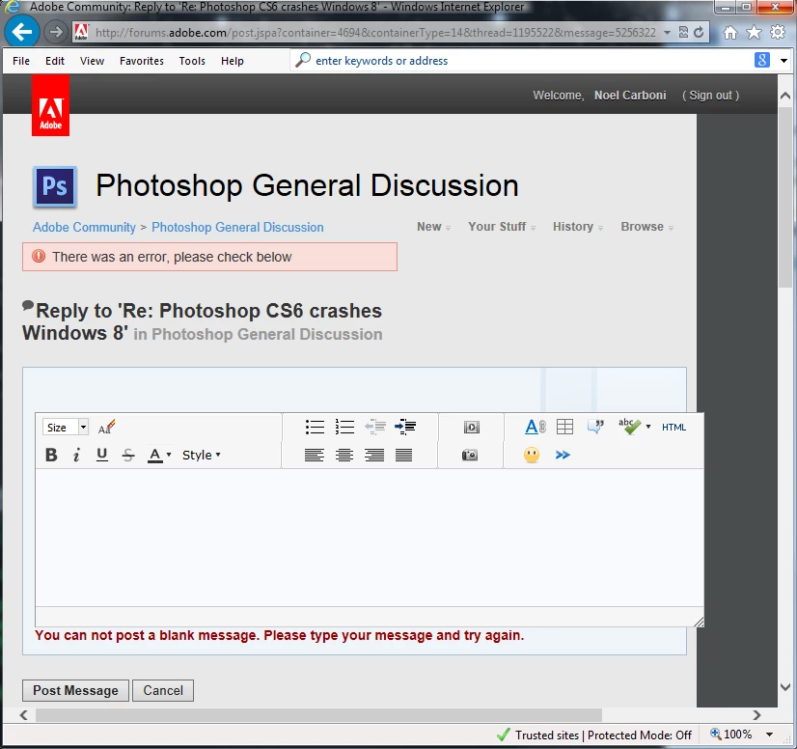Run spell check with the abc checkmark
The height and width of the screenshot is (749, 797).
click(x=629, y=427)
